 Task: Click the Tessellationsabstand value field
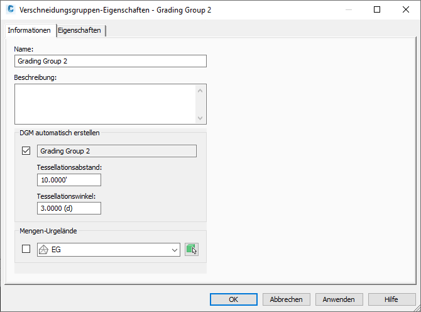(x=68, y=180)
